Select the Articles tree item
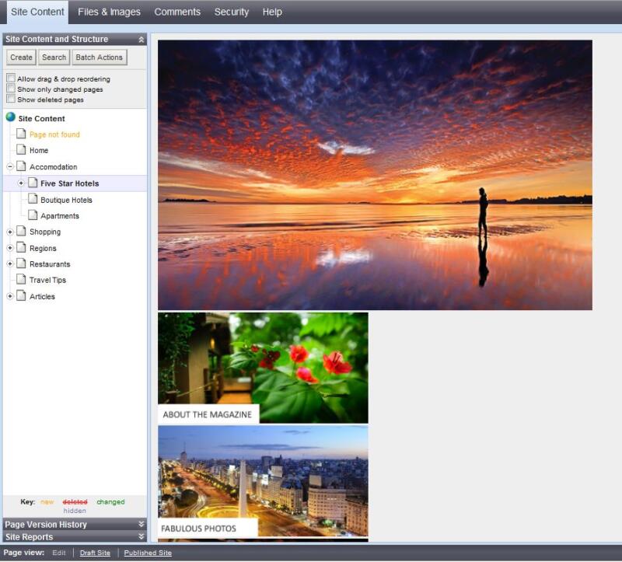The image size is (622, 562). click(x=42, y=297)
